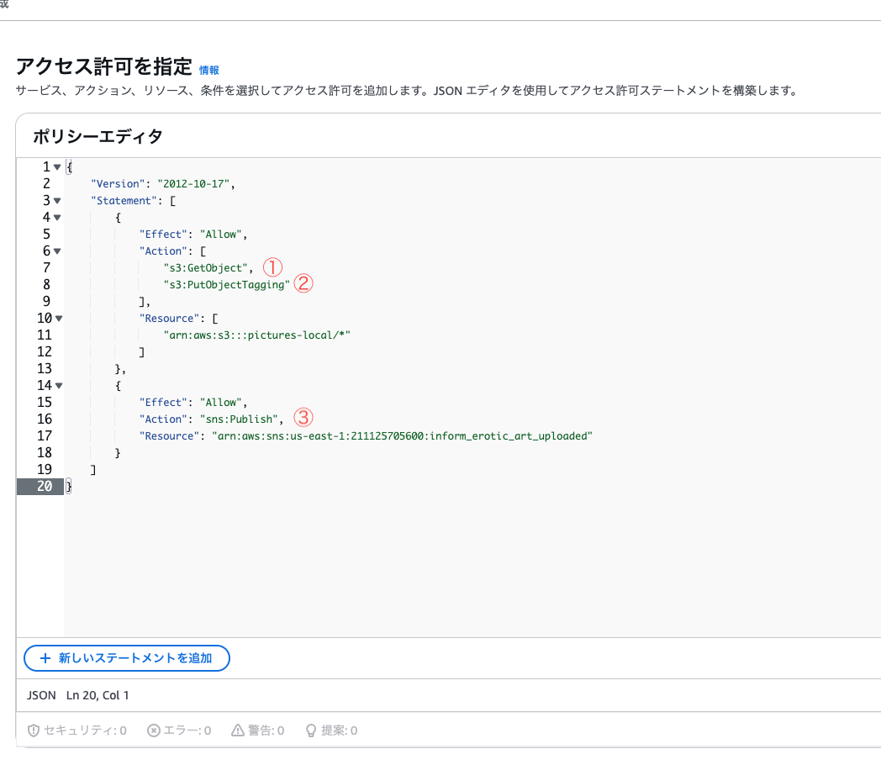Click red circled annotation number 3
881x770 pixels.
click(x=303, y=417)
